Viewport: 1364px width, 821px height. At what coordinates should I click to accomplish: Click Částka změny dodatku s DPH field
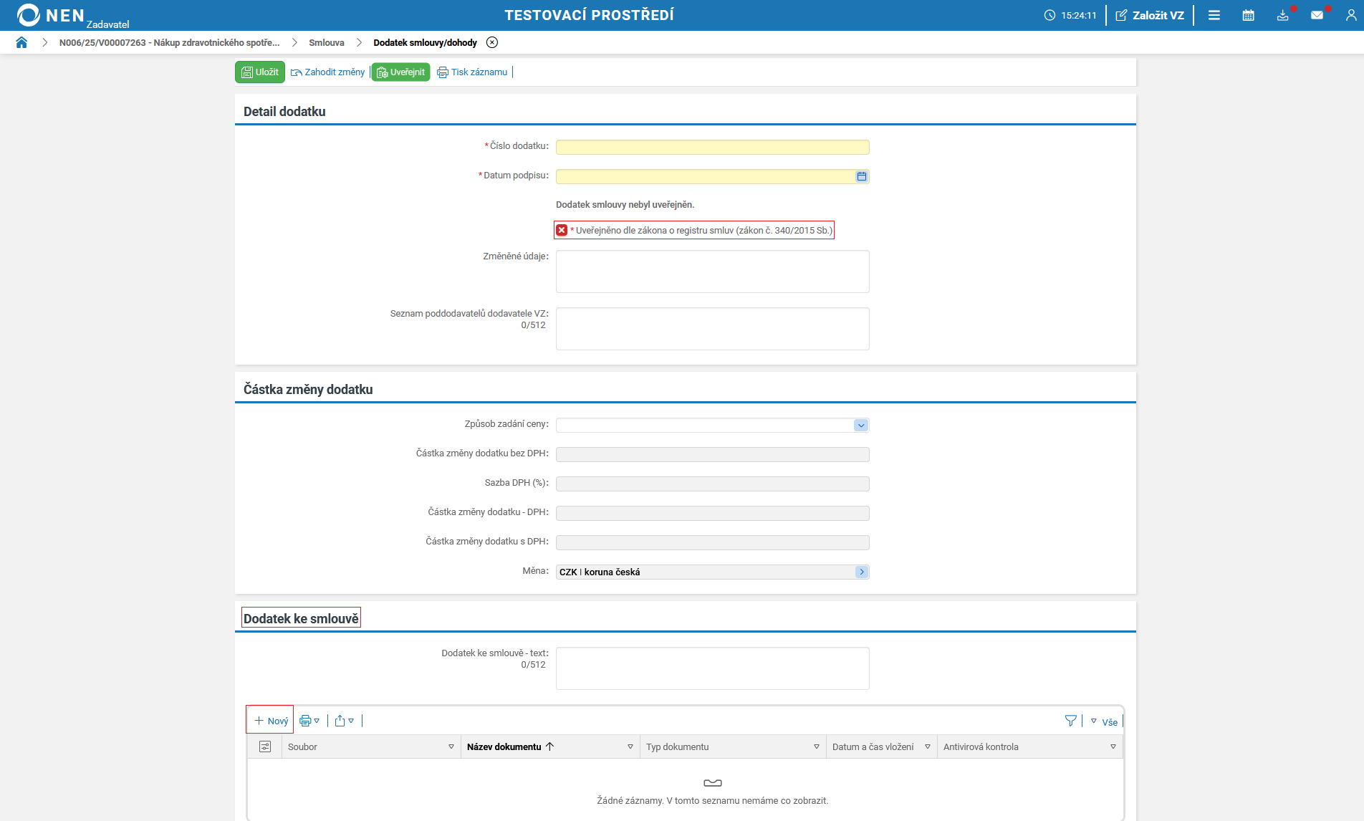point(712,542)
